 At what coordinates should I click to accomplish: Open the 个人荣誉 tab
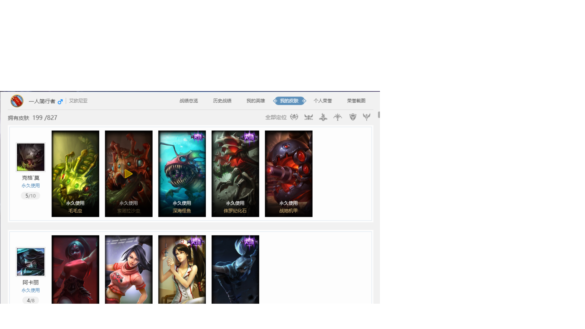pos(323,101)
